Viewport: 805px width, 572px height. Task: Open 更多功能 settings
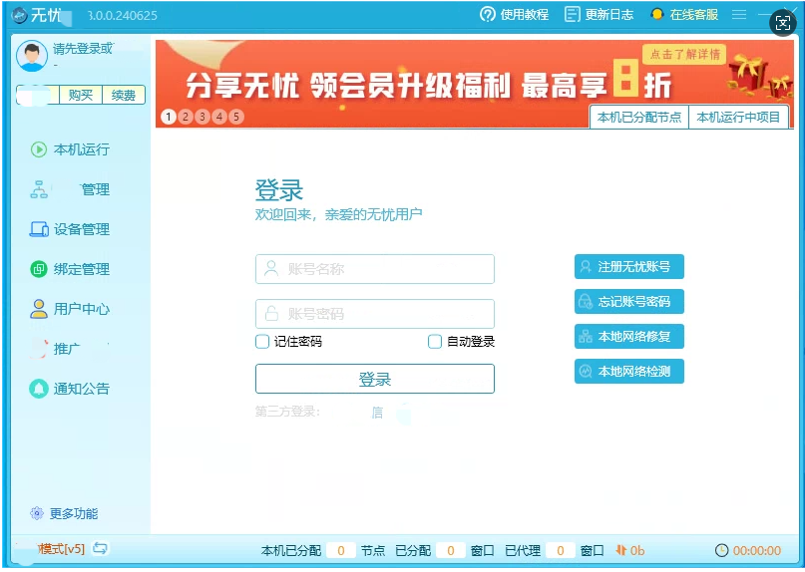[x=65, y=513]
